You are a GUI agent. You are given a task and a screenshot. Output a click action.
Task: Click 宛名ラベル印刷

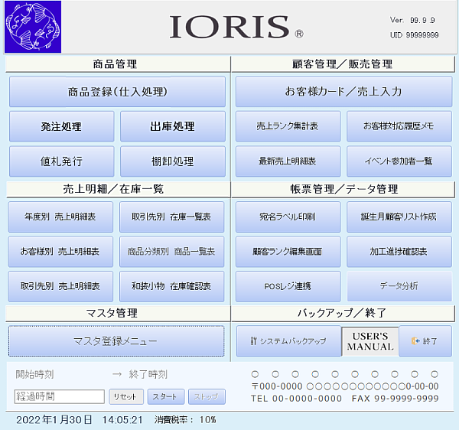click(x=288, y=217)
